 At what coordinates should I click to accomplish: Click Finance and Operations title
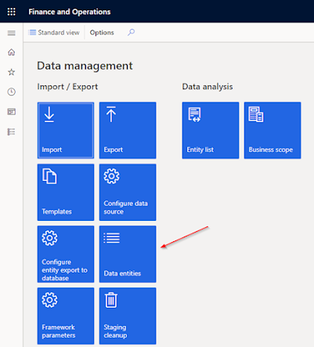coord(70,12)
